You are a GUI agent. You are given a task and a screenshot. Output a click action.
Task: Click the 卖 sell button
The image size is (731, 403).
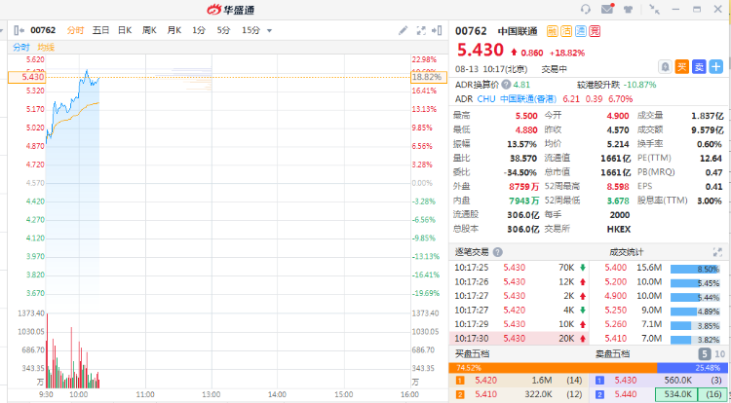click(x=699, y=67)
